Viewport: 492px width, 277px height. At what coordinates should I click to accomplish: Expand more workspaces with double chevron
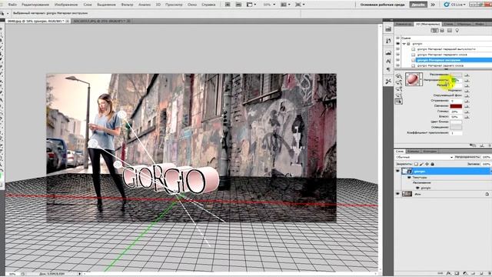point(433,5)
